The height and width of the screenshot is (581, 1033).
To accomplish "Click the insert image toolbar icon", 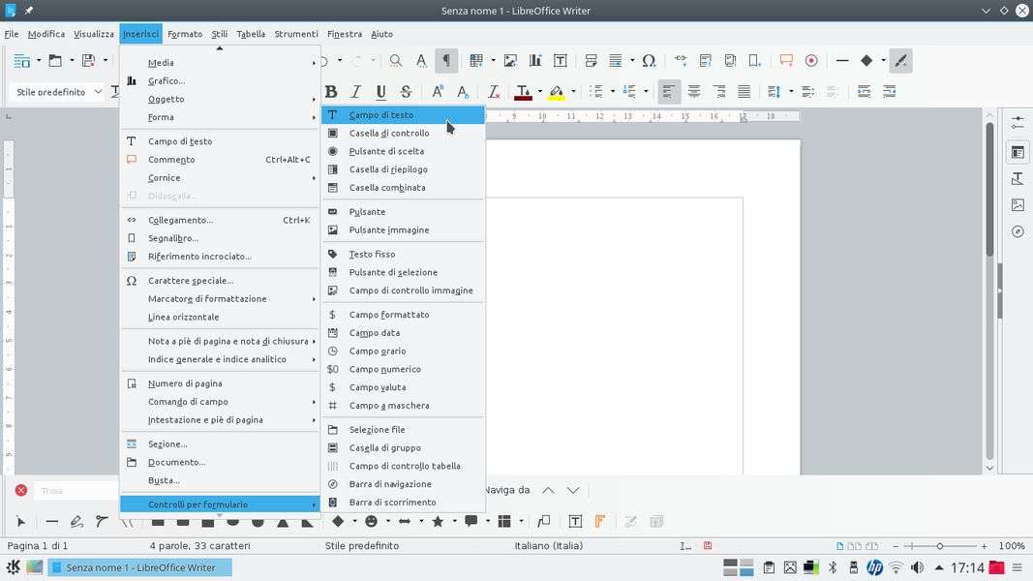I will 510,61.
